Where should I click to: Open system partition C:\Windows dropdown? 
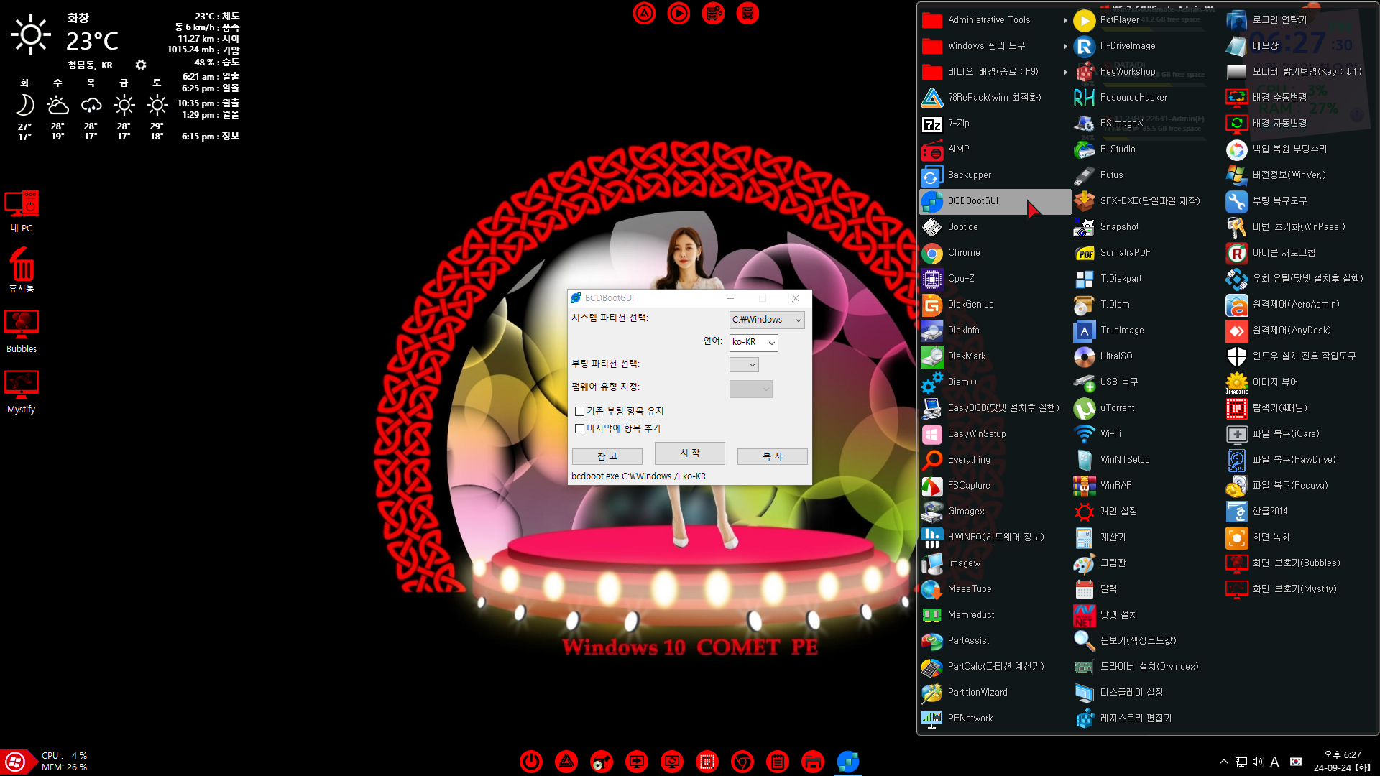pos(767,320)
